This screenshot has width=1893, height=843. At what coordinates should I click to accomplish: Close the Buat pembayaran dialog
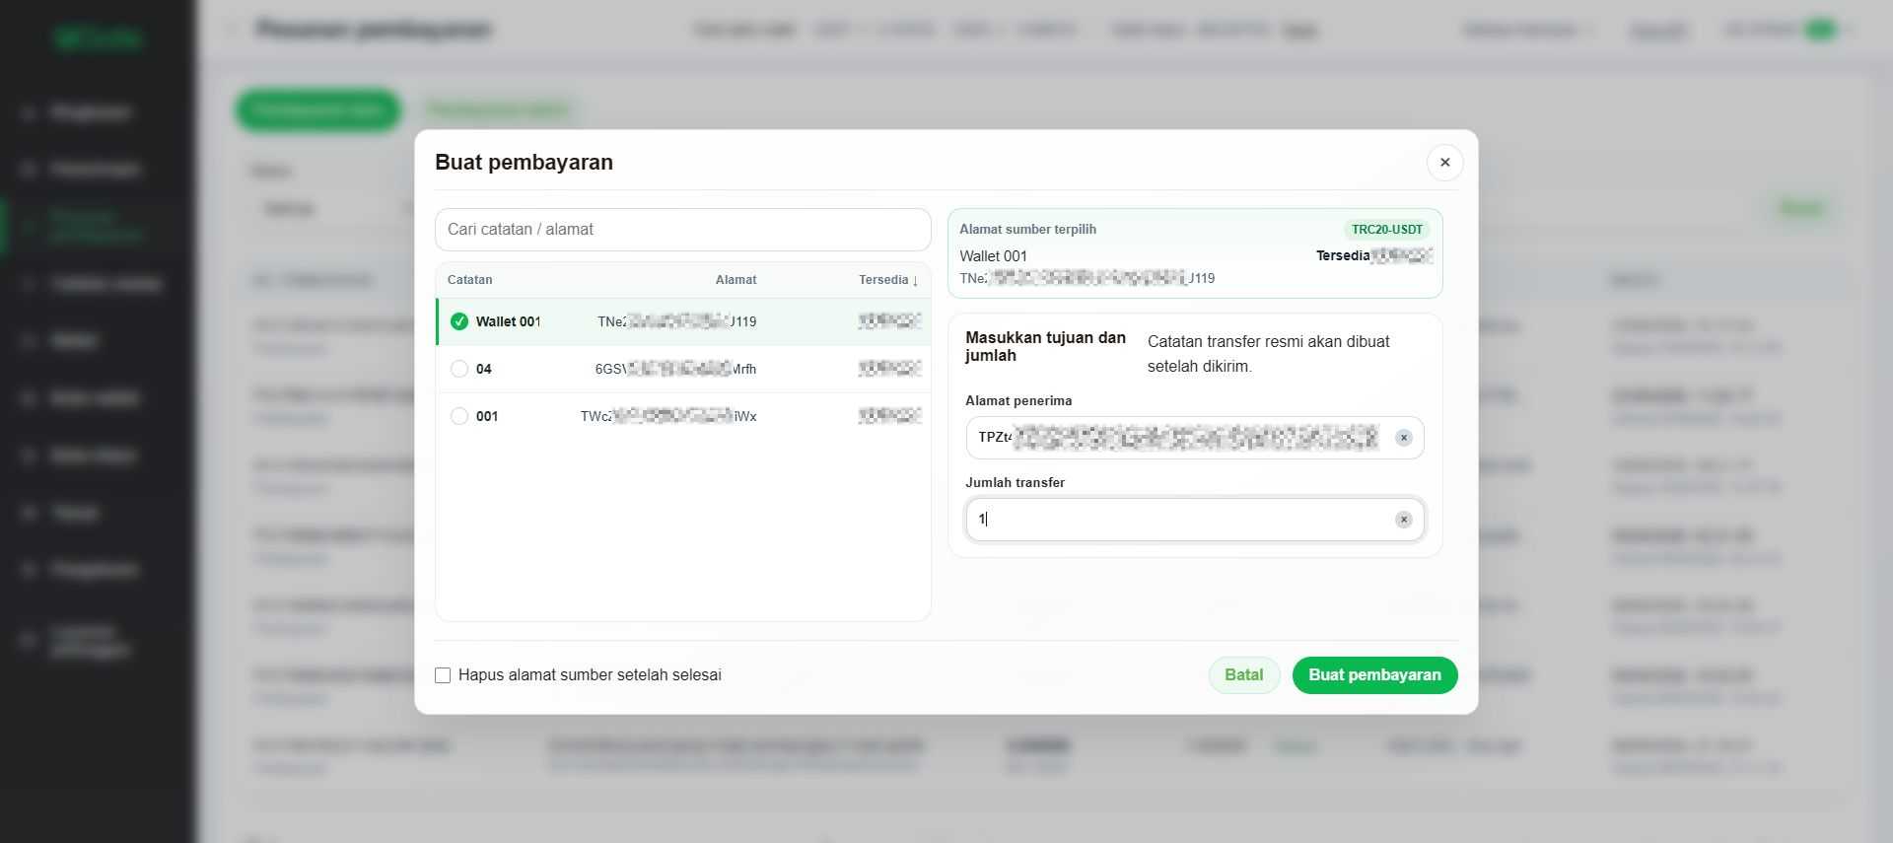click(x=1444, y=163)
